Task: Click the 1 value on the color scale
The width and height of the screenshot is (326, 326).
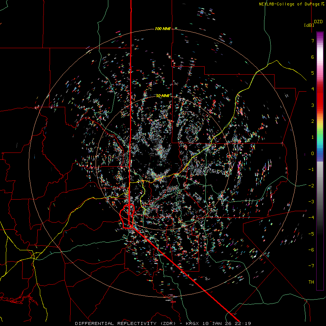Action: (313, 137)
